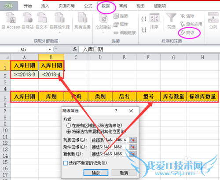The height and width of the screenshot is (180, 220).
Task: Select row 3 header
Action: coord(5,83)
